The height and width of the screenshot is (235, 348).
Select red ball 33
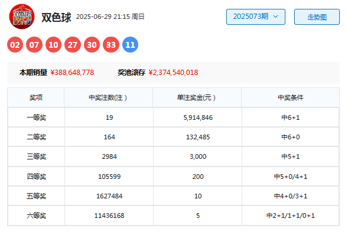(x=111, y=45)
